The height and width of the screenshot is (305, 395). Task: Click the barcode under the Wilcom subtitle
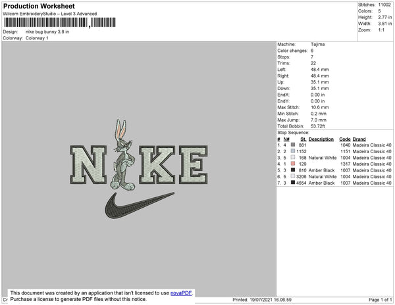(60, 22)
